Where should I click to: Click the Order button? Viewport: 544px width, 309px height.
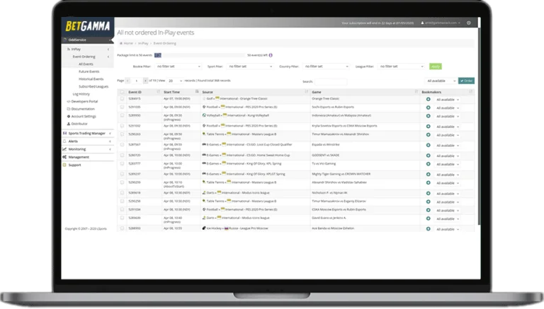click(x=466, y=81)
